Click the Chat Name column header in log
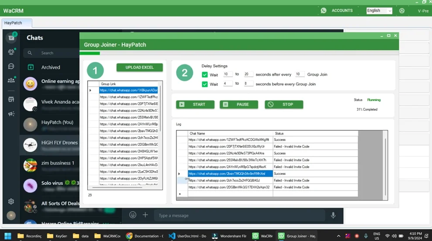Viewport: 432px width, 241px height. coord(230,133)
